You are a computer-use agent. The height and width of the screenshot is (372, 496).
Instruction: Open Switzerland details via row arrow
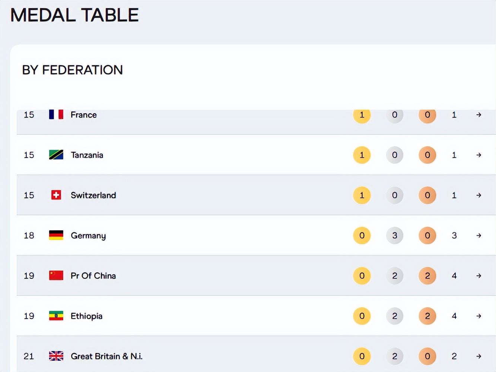[x=479, y=195]
